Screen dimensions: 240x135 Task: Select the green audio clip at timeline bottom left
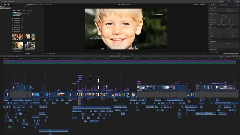(10, 127)
